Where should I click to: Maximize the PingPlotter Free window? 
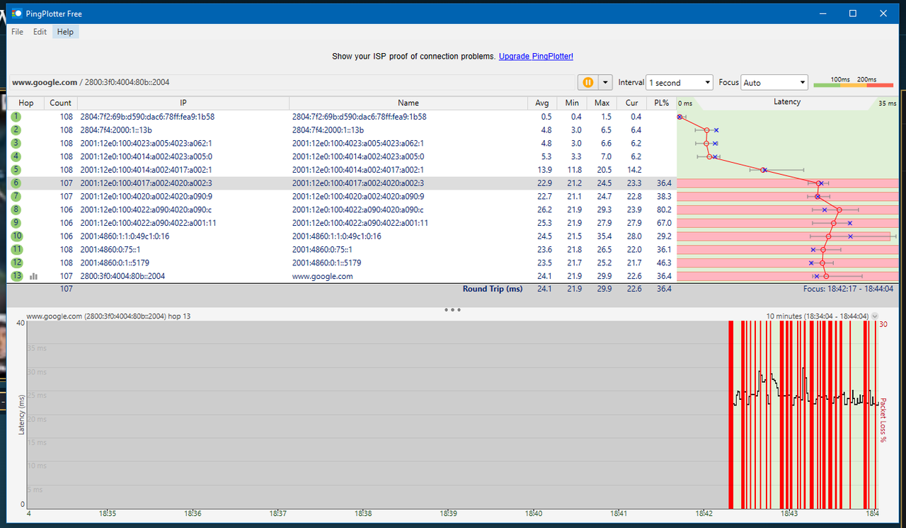(853, 13)
